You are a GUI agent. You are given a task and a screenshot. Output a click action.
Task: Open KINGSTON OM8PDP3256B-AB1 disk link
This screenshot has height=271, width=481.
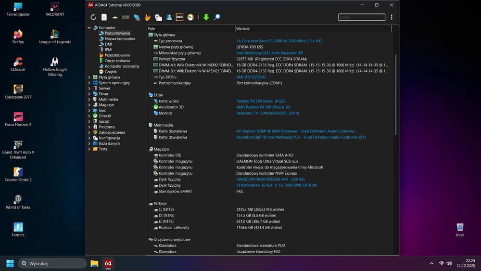[270, 179]
